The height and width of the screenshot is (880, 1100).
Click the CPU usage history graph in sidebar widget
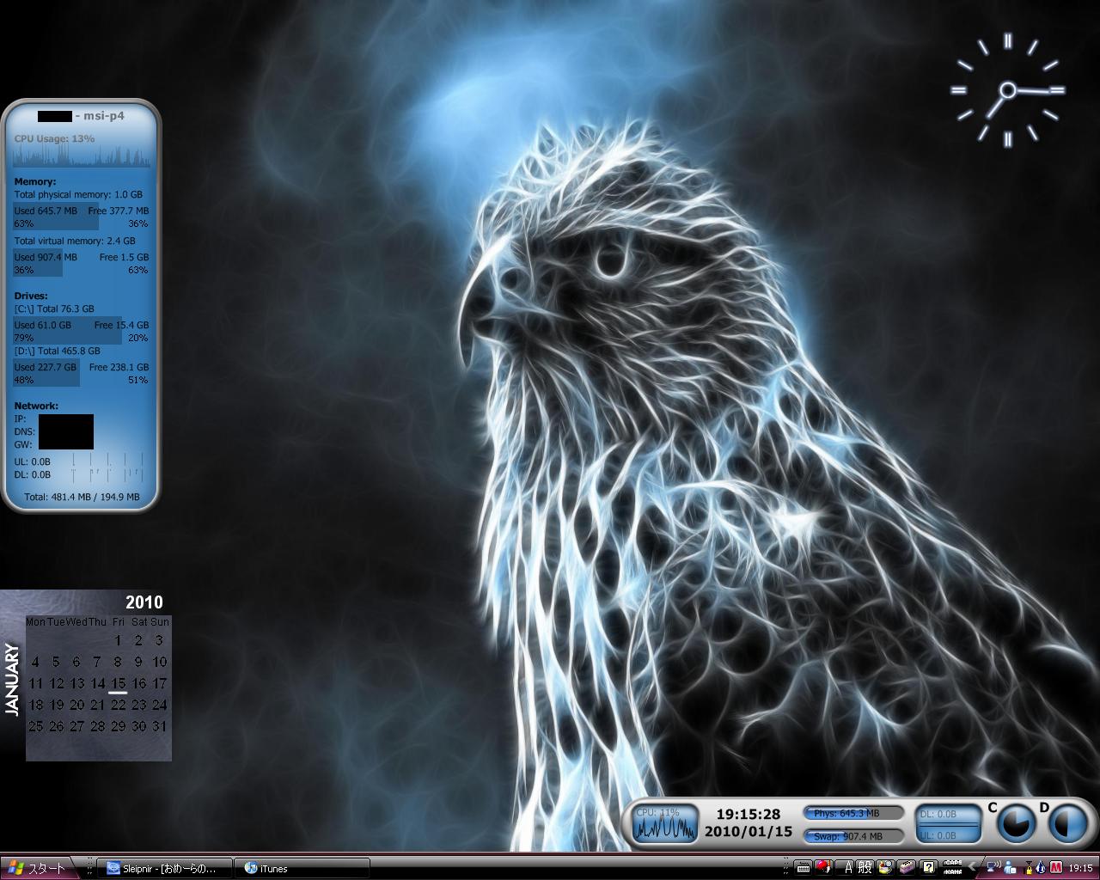82,156
